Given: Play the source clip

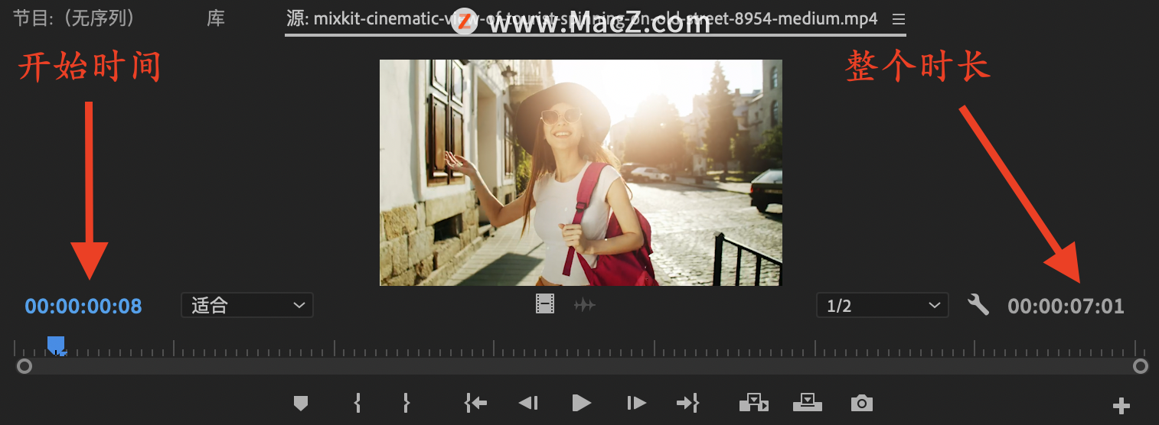Looking at the screenshot, I should 582,403.
